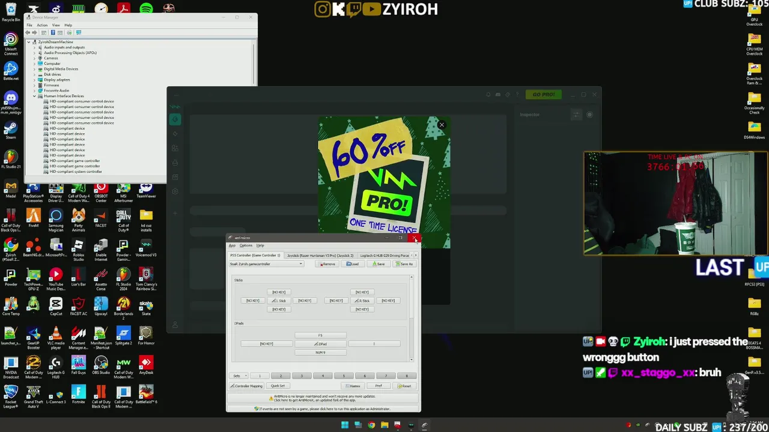
Task: Open the Logitech G HUB desktop icon
Action: coord(56,367)
